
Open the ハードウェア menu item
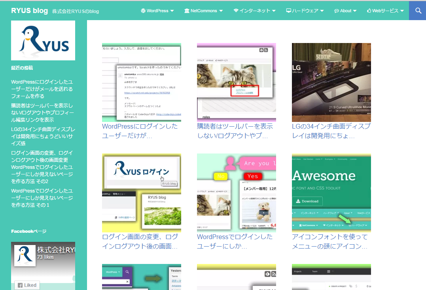pos(305,11)
